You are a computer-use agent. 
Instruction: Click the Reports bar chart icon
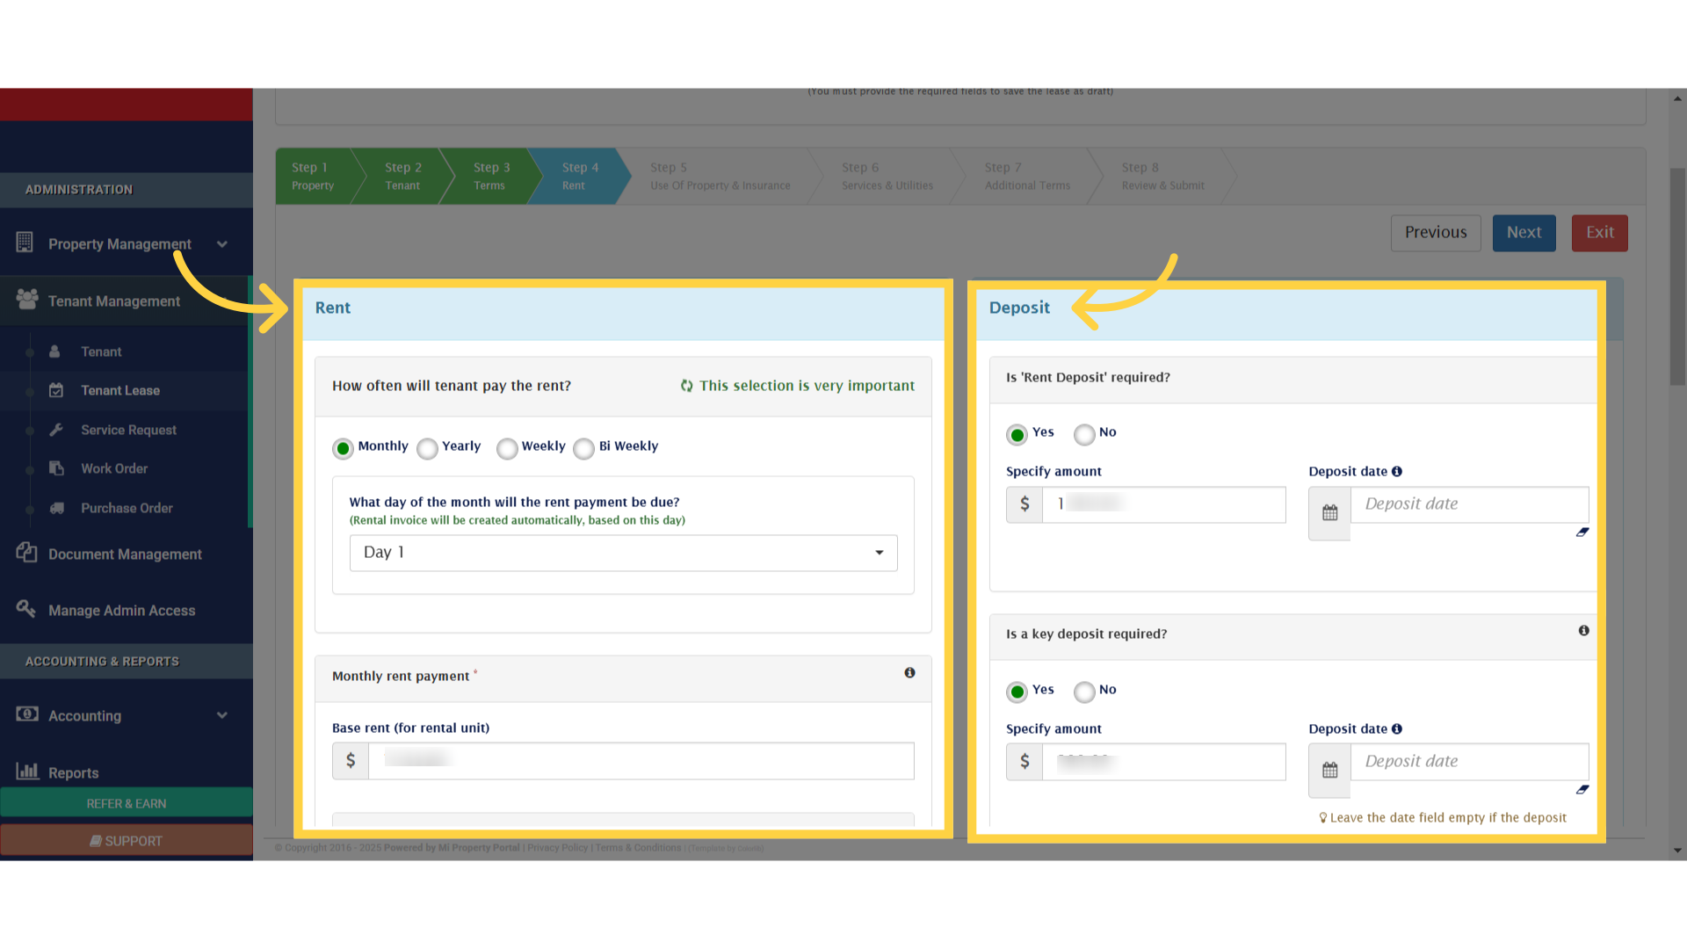27,771
